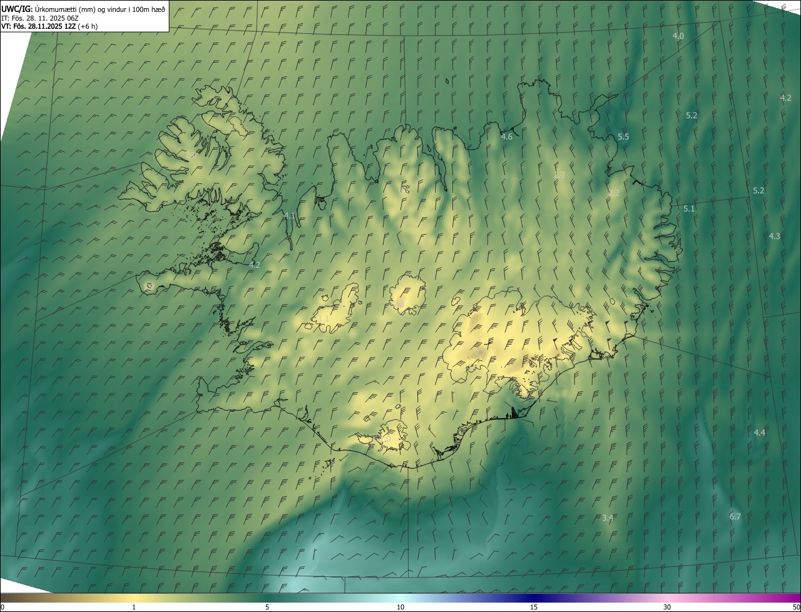Click the 3.4 value label on the map
The height and width of the screenshot is (612, 801).
(608, 518)
